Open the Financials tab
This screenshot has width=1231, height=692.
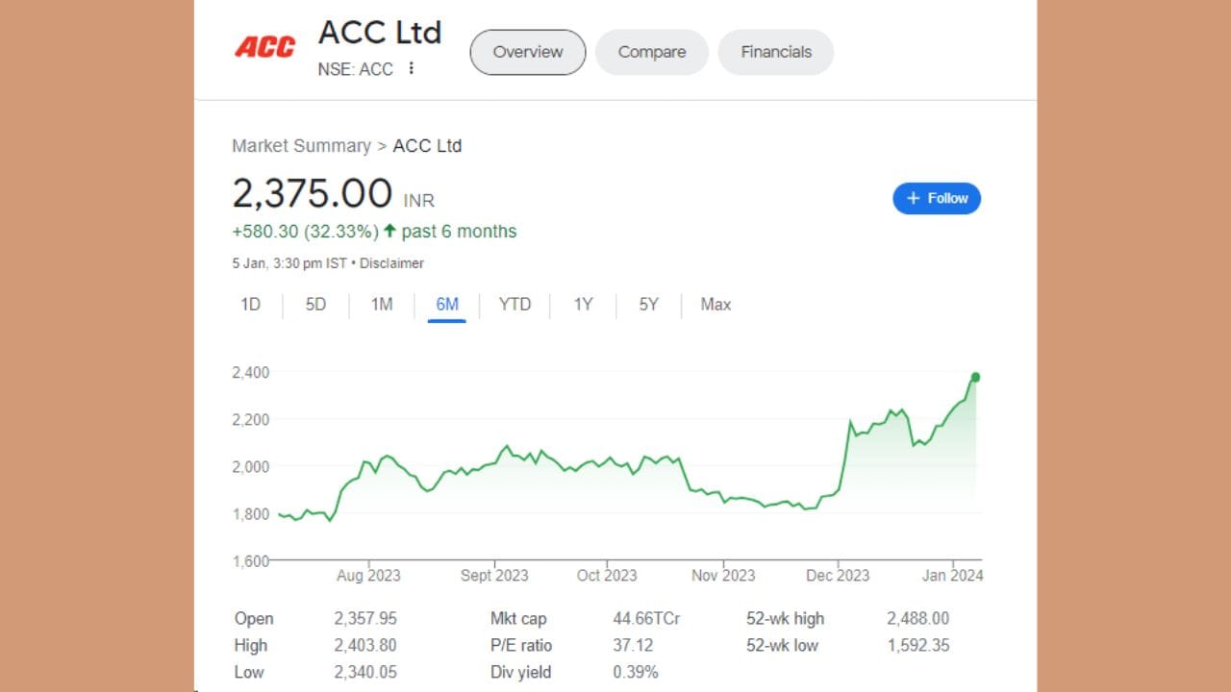(x=775, y=52)
